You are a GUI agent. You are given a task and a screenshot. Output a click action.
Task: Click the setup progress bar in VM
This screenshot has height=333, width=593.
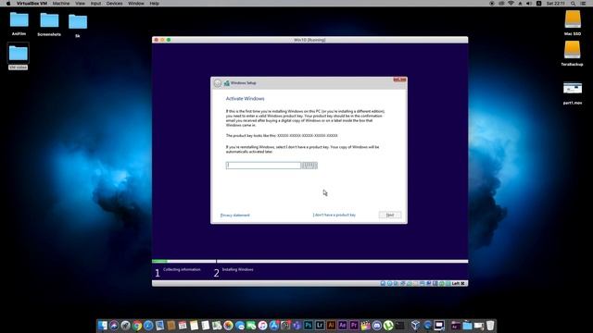tap(309, 261)
